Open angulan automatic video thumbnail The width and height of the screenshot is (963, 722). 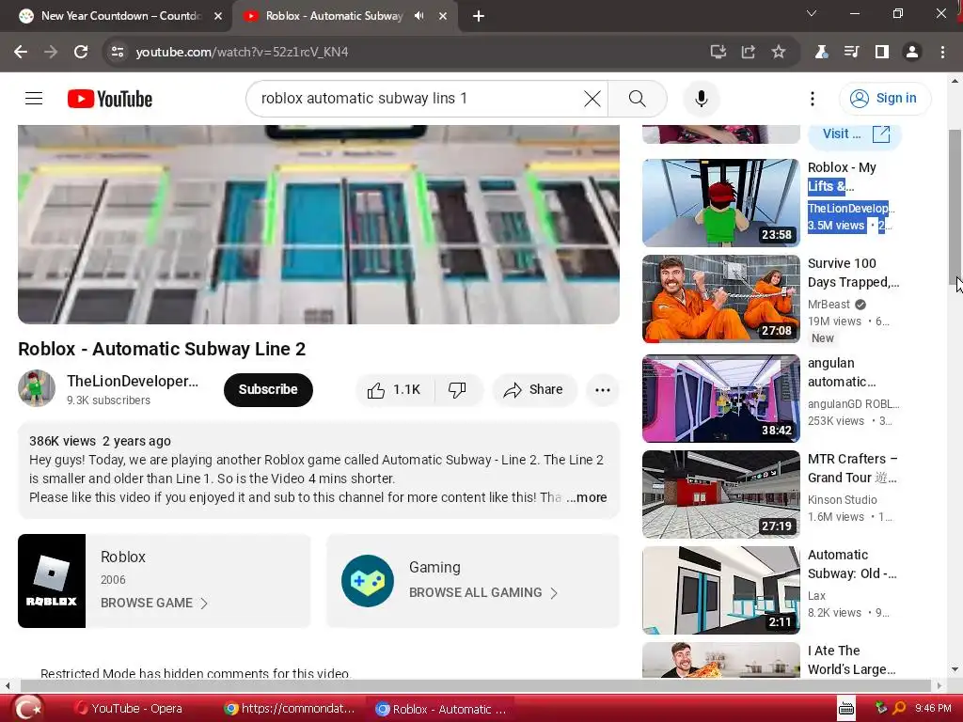(x=721, y=399)
